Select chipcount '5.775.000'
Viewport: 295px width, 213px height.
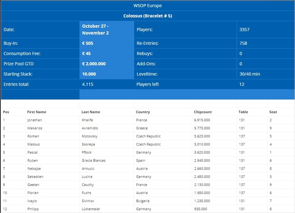[202, 128]
